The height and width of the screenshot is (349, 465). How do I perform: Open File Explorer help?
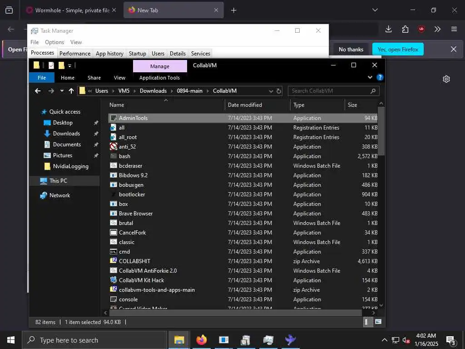click(x=380, y=77)
